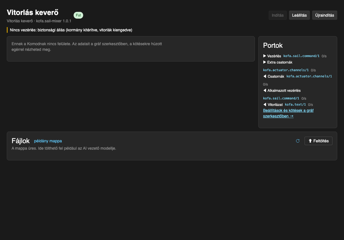Click kofa.sail.command/1 next to Vezérlés

pyautogui.click(x=301, y=56)
